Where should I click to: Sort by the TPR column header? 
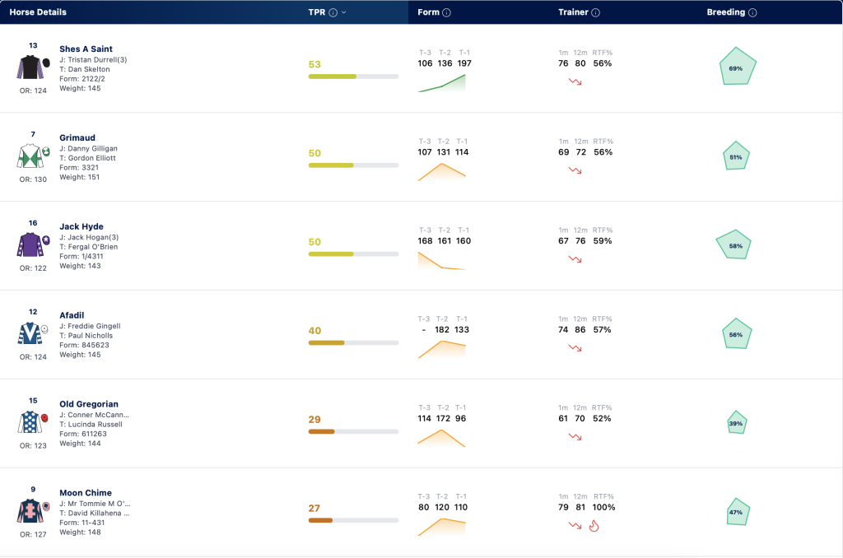317,12
